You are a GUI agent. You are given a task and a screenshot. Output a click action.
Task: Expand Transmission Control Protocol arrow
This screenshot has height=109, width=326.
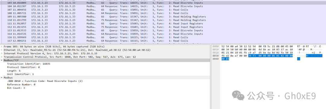pos(2,57)
